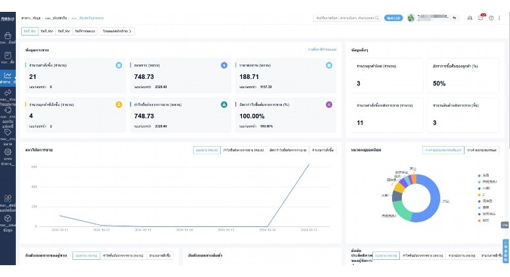Click the logo at sidebar top
510x277 pixels.
pos(8,19)
